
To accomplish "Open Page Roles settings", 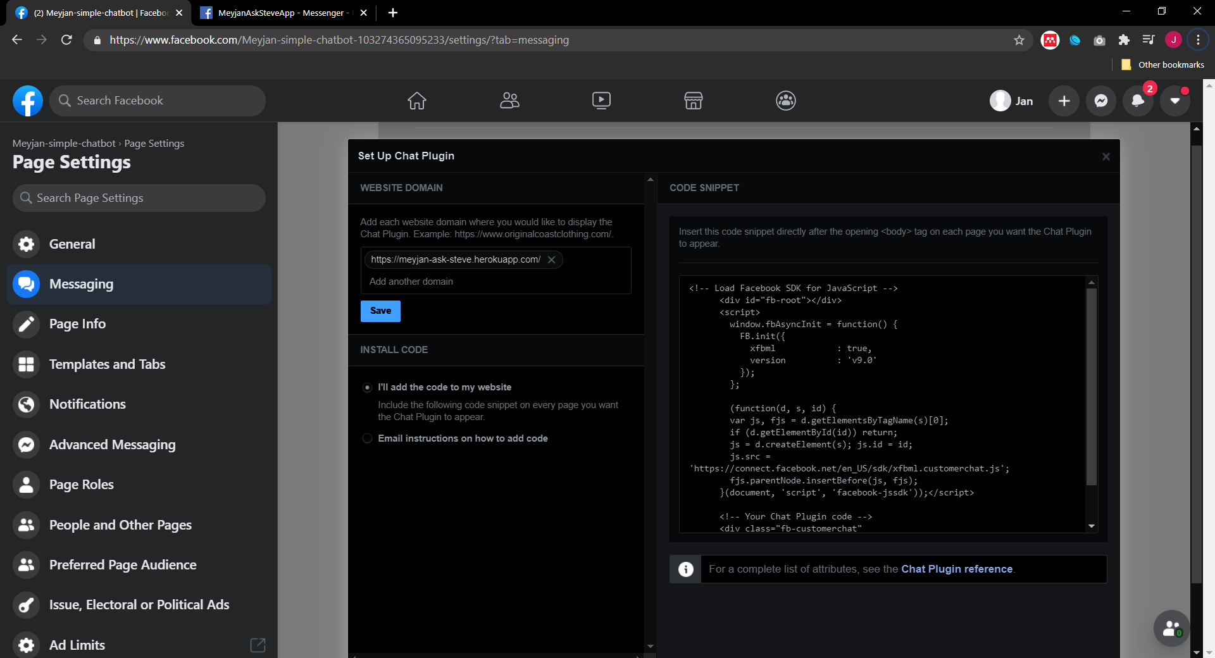I will coord(139,485).
